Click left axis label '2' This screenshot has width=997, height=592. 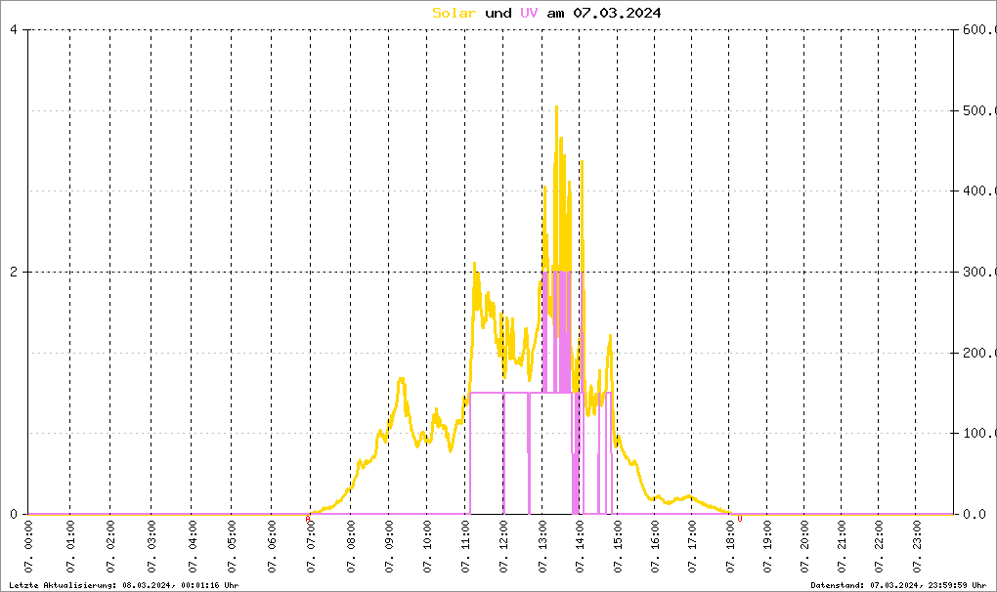[x=14, y=272]
